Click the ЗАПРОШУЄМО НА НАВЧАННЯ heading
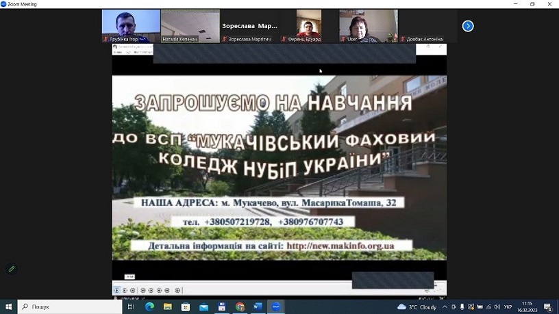 tap(273, 103)
